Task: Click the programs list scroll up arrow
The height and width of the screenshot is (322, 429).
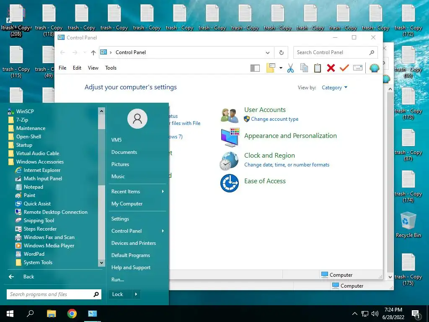Action: (x=101, y=111)
